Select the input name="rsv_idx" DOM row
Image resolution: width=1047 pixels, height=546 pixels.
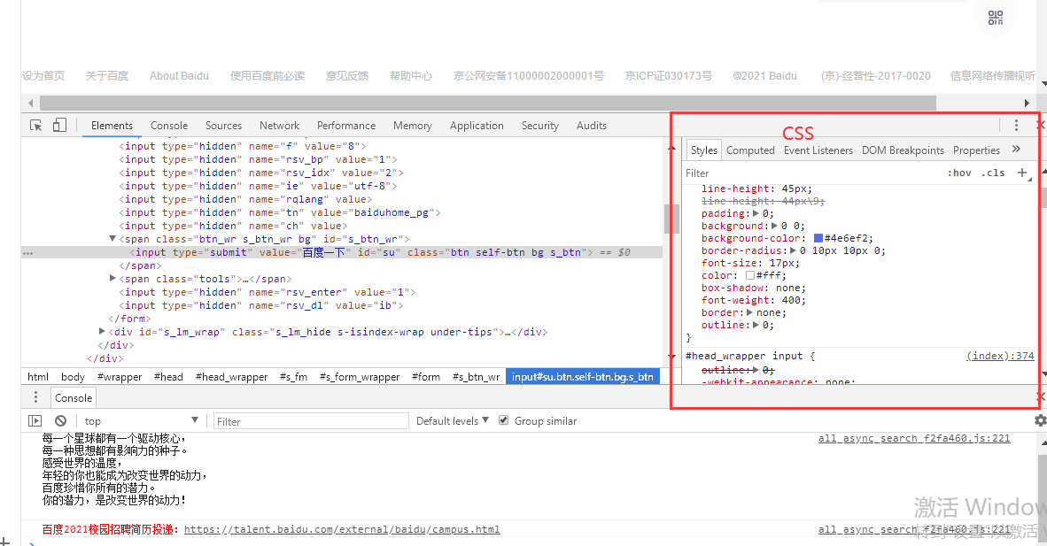point(261,173)
